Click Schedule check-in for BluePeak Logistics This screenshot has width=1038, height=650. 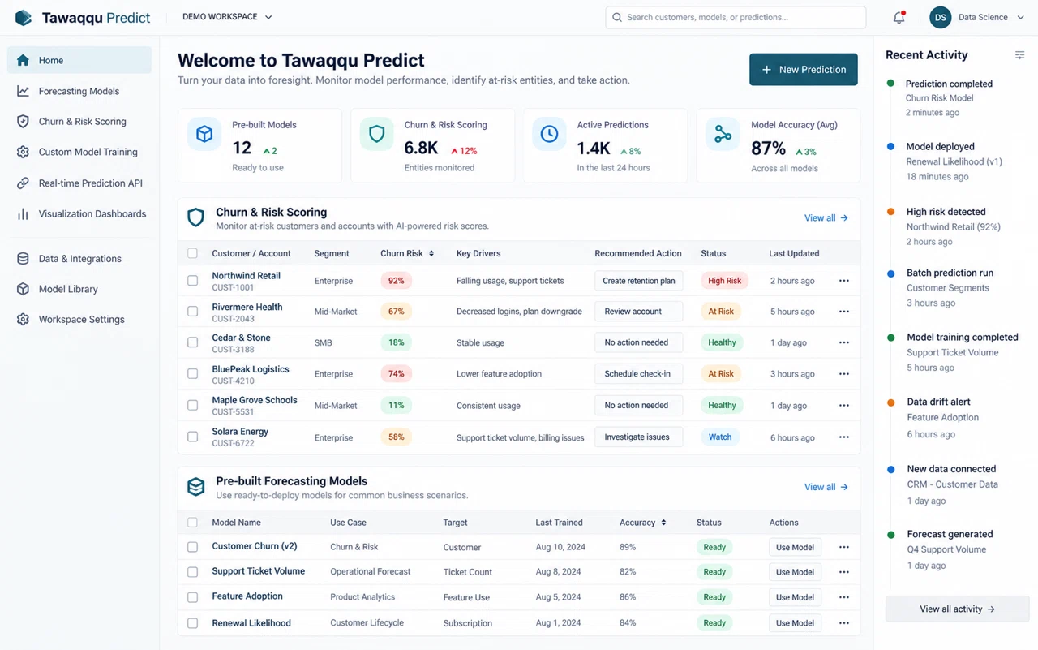639,374
